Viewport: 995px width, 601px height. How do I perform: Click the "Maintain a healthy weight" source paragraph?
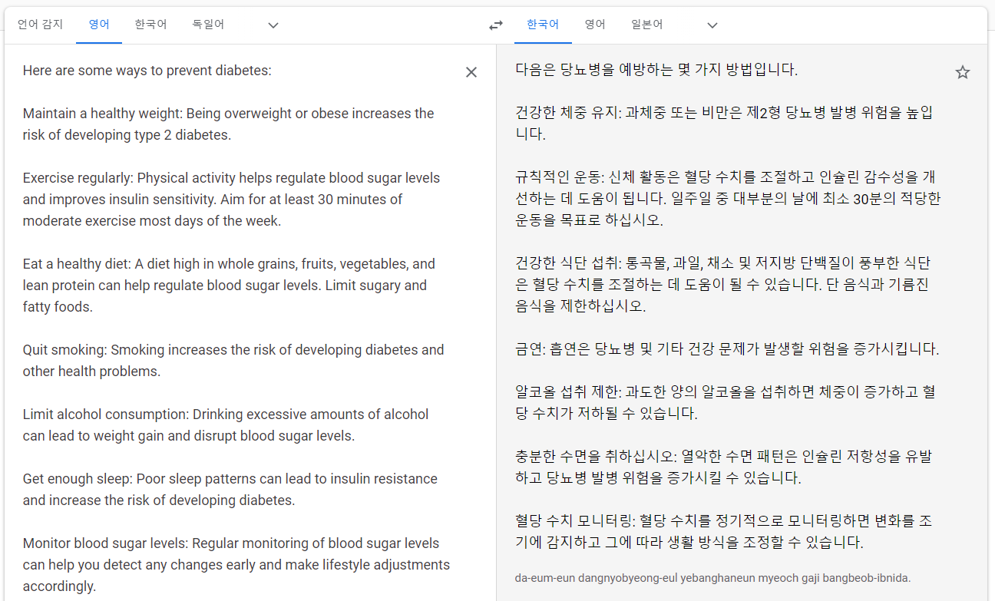[x=229, y=124]
